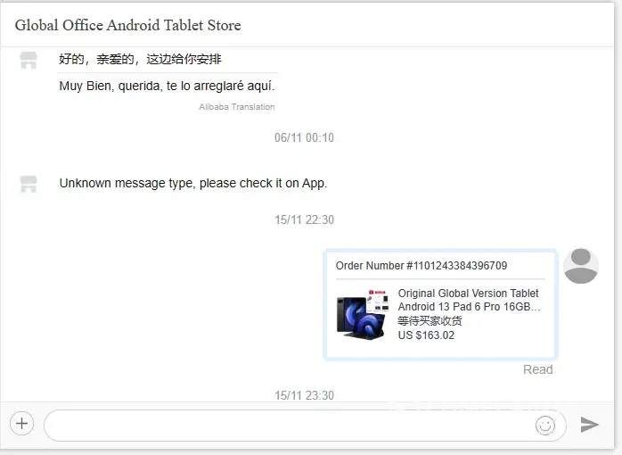Open the tablet product thumbnail image
The width and height of the screenshot is (622, 455).
362,312
